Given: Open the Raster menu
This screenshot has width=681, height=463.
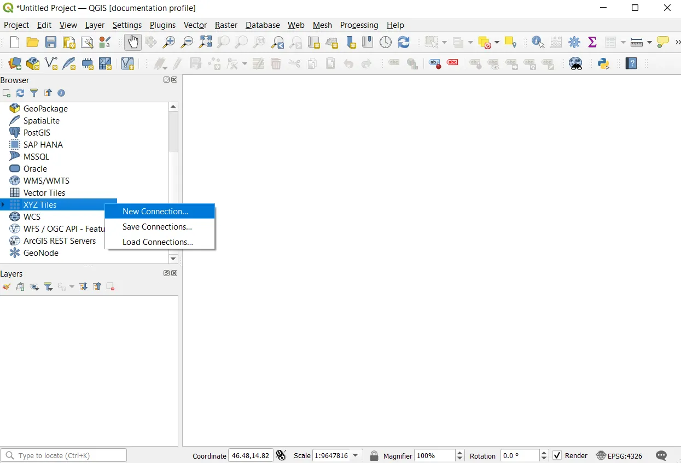Looking at the screenshot, I should pyautogui.click(x=226, y=25).
